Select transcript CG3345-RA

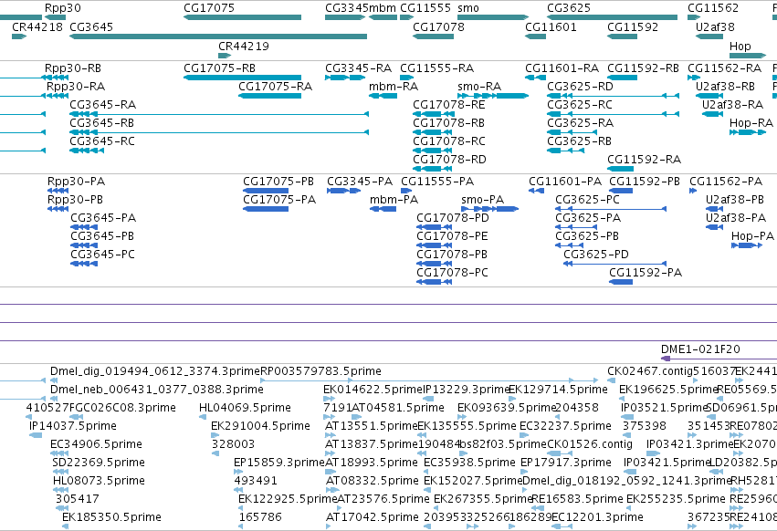click(x=345, y=78)
